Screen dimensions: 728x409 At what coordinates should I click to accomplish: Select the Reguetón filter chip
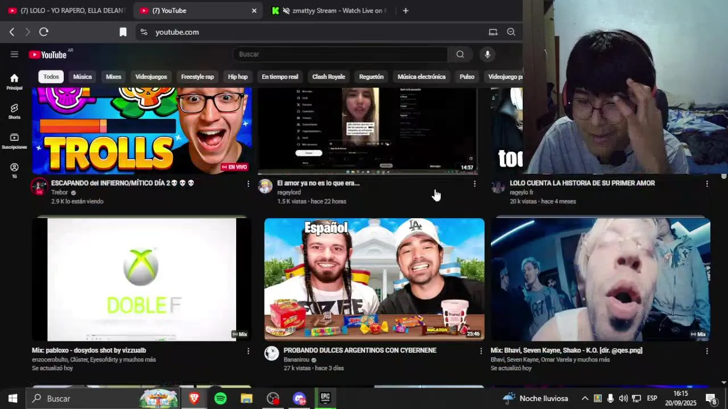coord(371,77)
